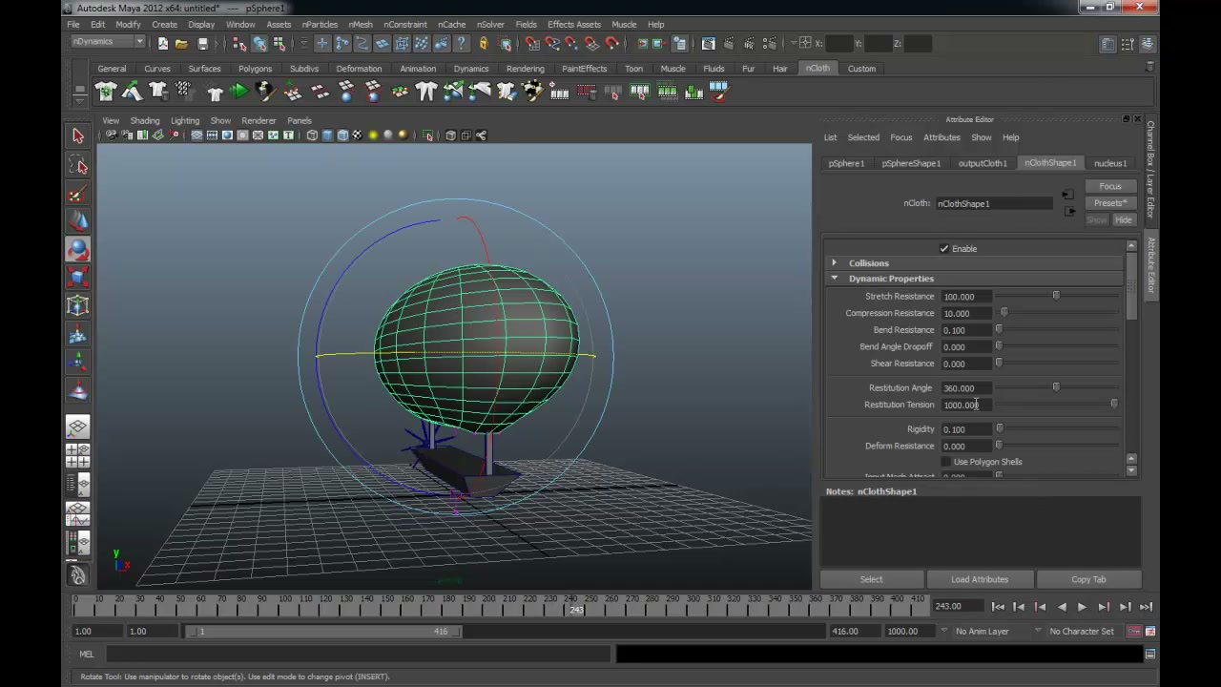Enable textured checker sphere icon
Image resolution: width=1221 pixels, height=687 pixels.
(358, 135)
